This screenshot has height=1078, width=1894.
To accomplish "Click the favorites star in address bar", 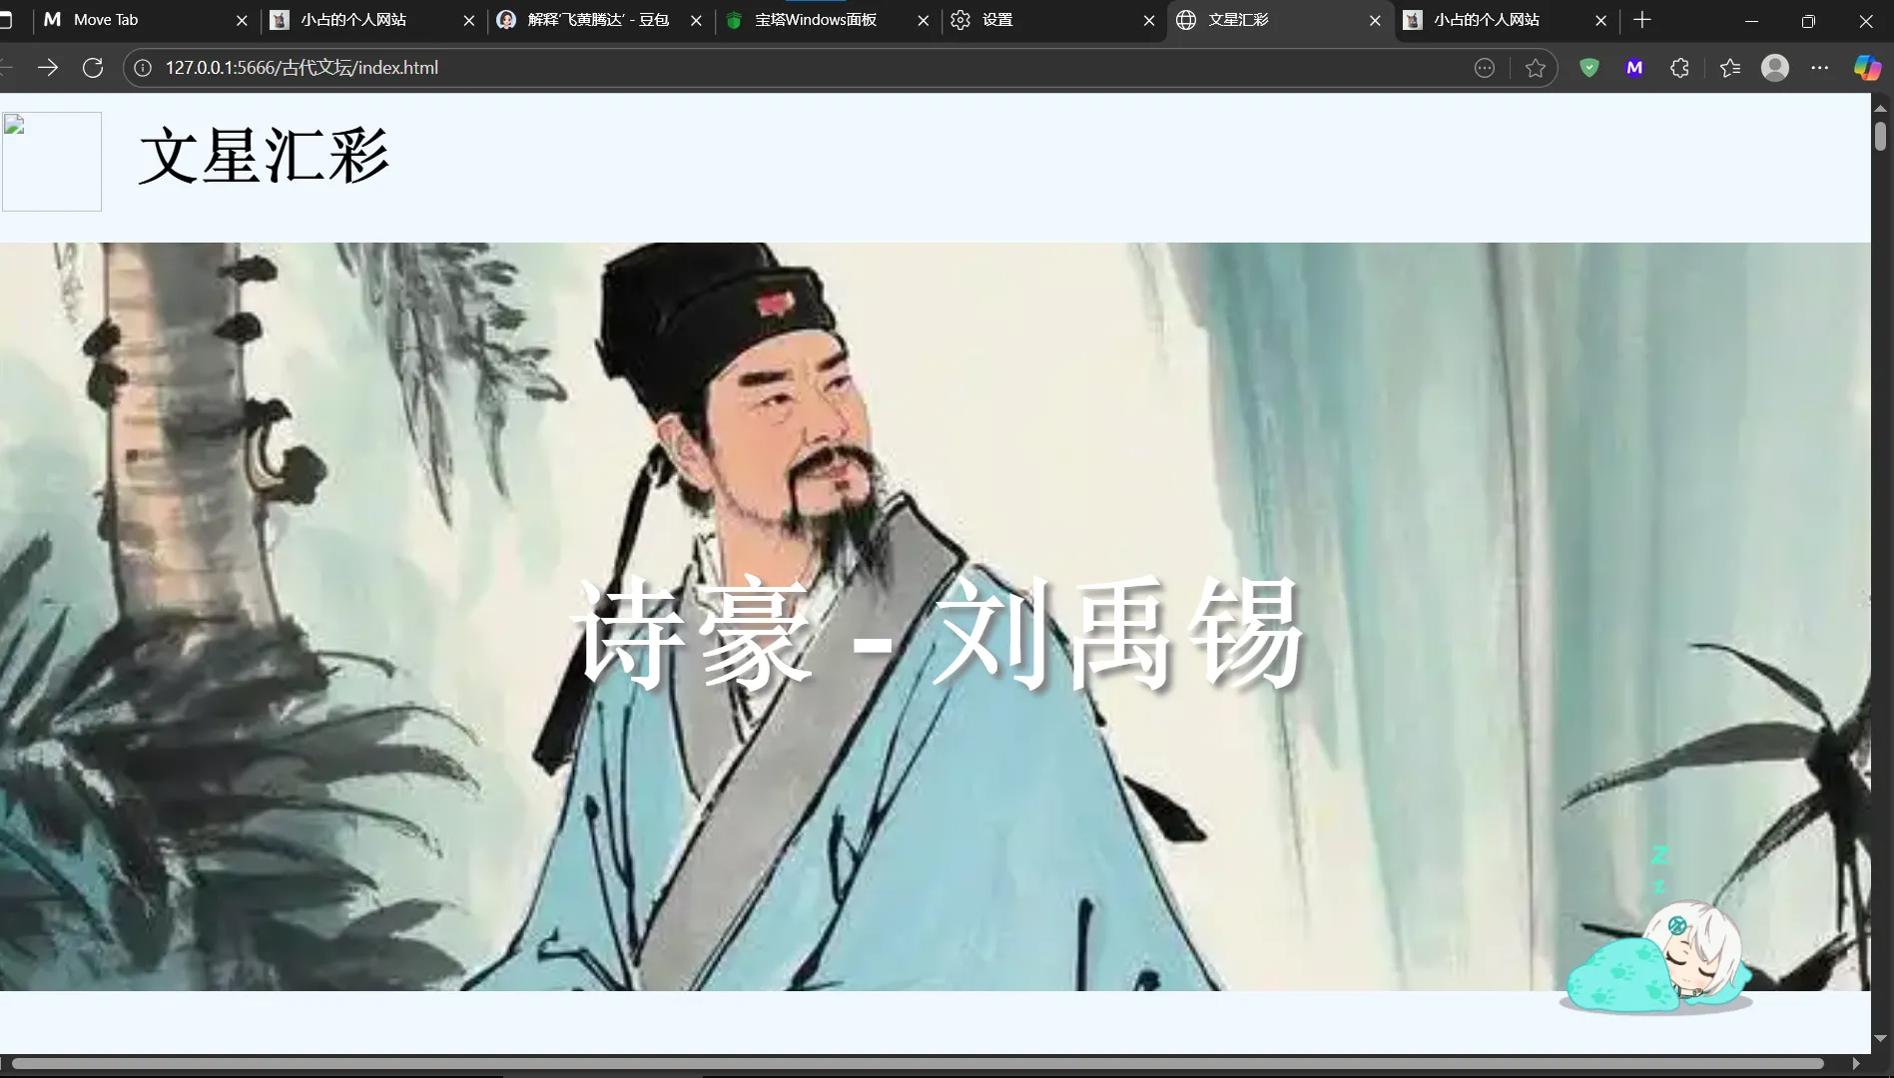I will pyautogui.click(x=1535, y=68).
